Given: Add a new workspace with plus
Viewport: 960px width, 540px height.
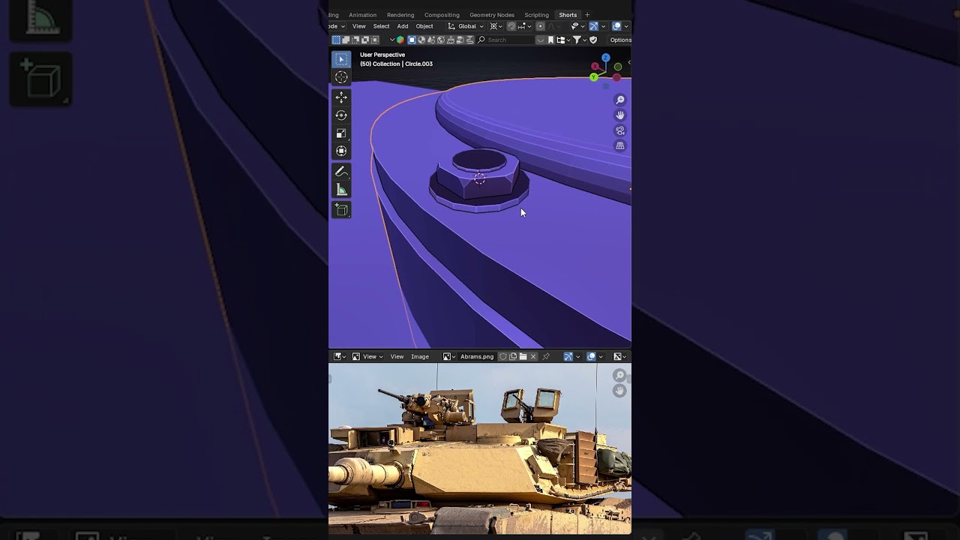Looking at the screenshot, I should click(587, 15).
